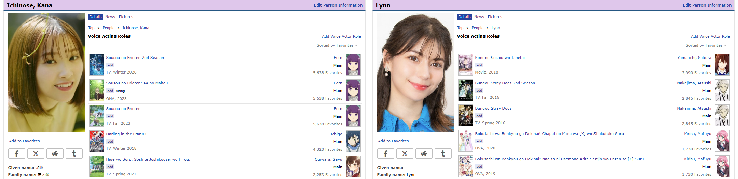The width and height of the screenshot is (738, 179).
Task: Add Sousou no Frieren 2nd Season to list
Action: 110,65
